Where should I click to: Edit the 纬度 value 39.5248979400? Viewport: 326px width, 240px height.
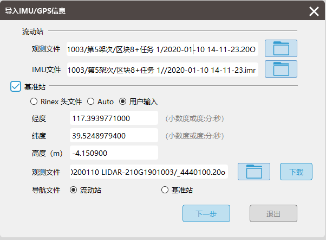tap(114, 135)
